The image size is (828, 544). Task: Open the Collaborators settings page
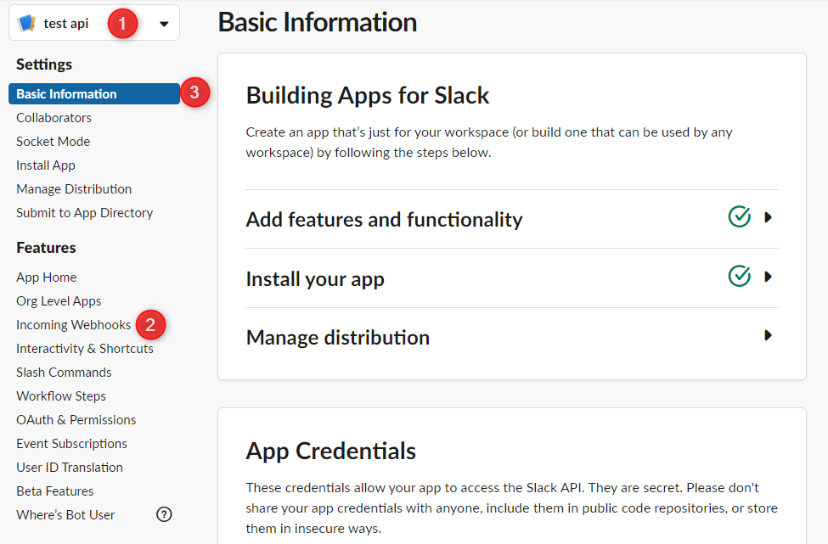(x=54, y=118)
